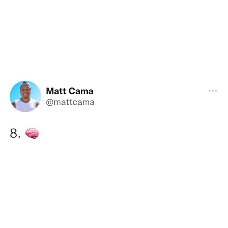Screen dimensions: 228x228
Task: Click the rightmost dot of the ellipsis icon
Action: 216,91
